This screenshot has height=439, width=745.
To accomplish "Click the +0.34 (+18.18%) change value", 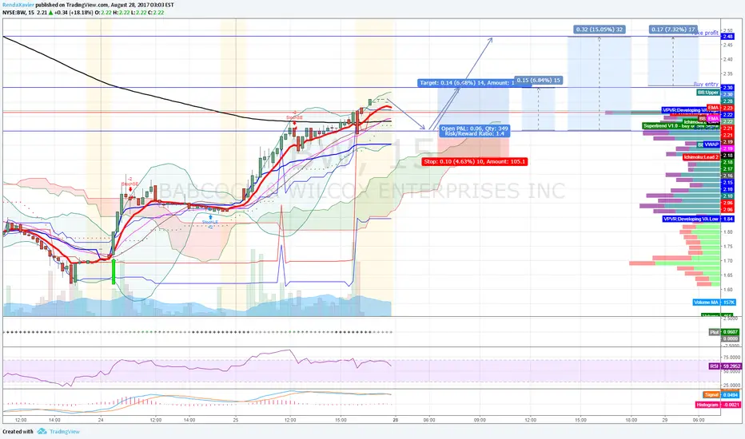I will click(x=74, y=12).
